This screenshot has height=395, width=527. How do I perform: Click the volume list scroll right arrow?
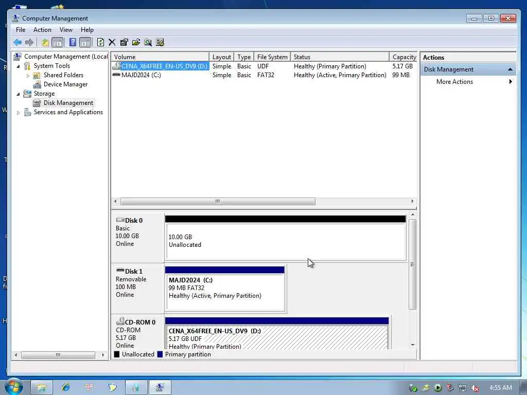(x=412, y=201)
